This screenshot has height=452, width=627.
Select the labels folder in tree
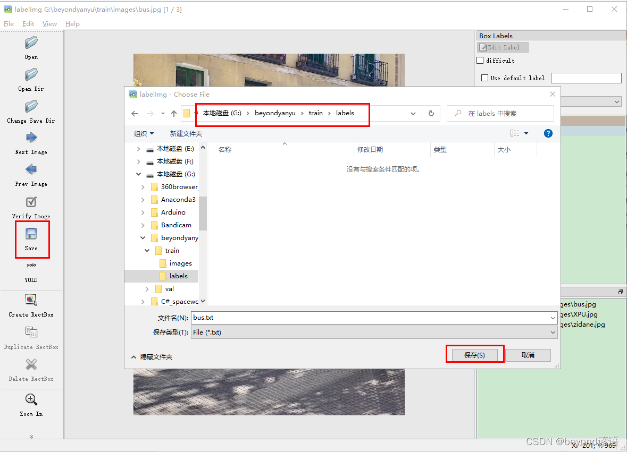[x=178, y=276]
